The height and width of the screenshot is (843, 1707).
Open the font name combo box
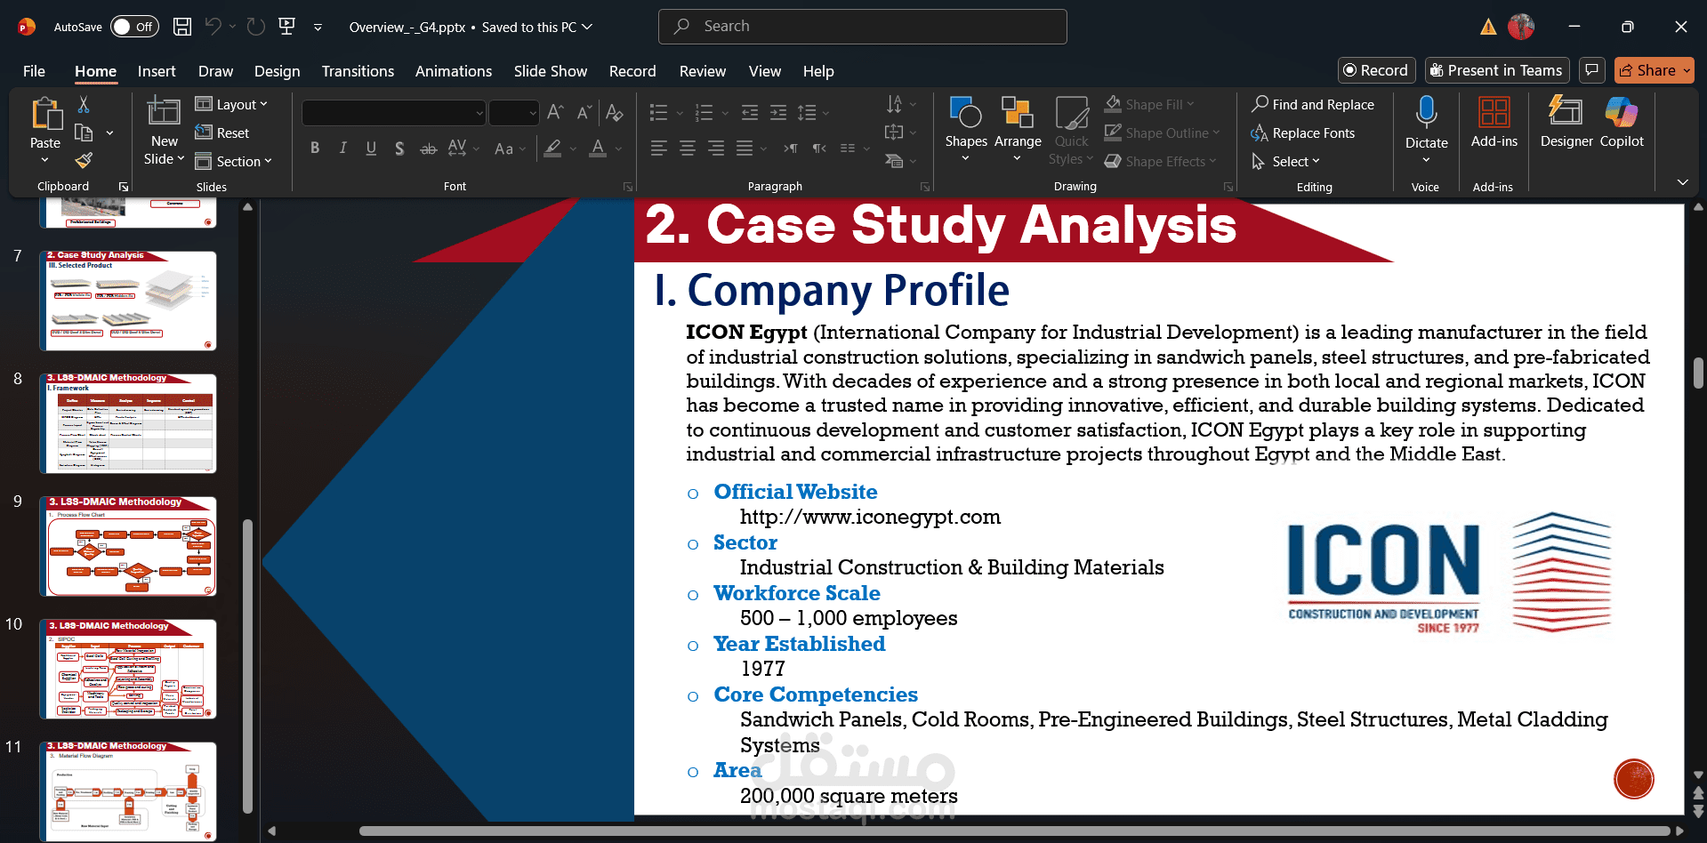[394, 113]
